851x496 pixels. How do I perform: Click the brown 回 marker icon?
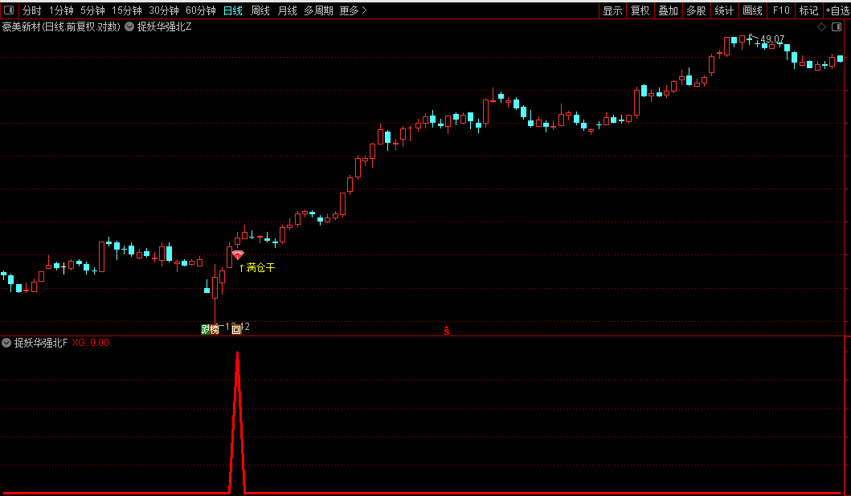[x=236, y=329]
